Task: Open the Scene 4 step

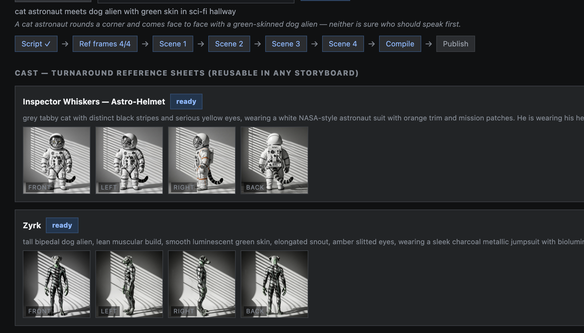Action: [343, 44]
